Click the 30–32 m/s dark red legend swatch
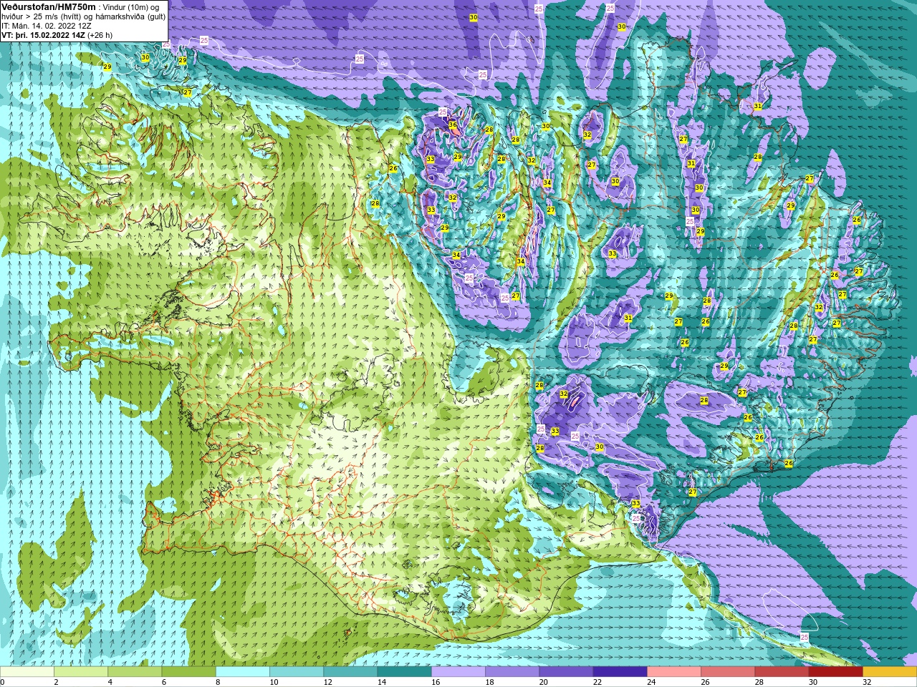 pyautogui.click(x=835, y=672)
